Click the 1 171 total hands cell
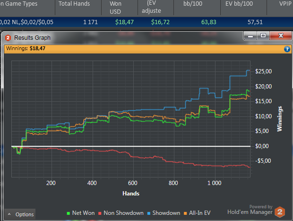This screenshot has width=293, height=221. click(x=90, y=22)
